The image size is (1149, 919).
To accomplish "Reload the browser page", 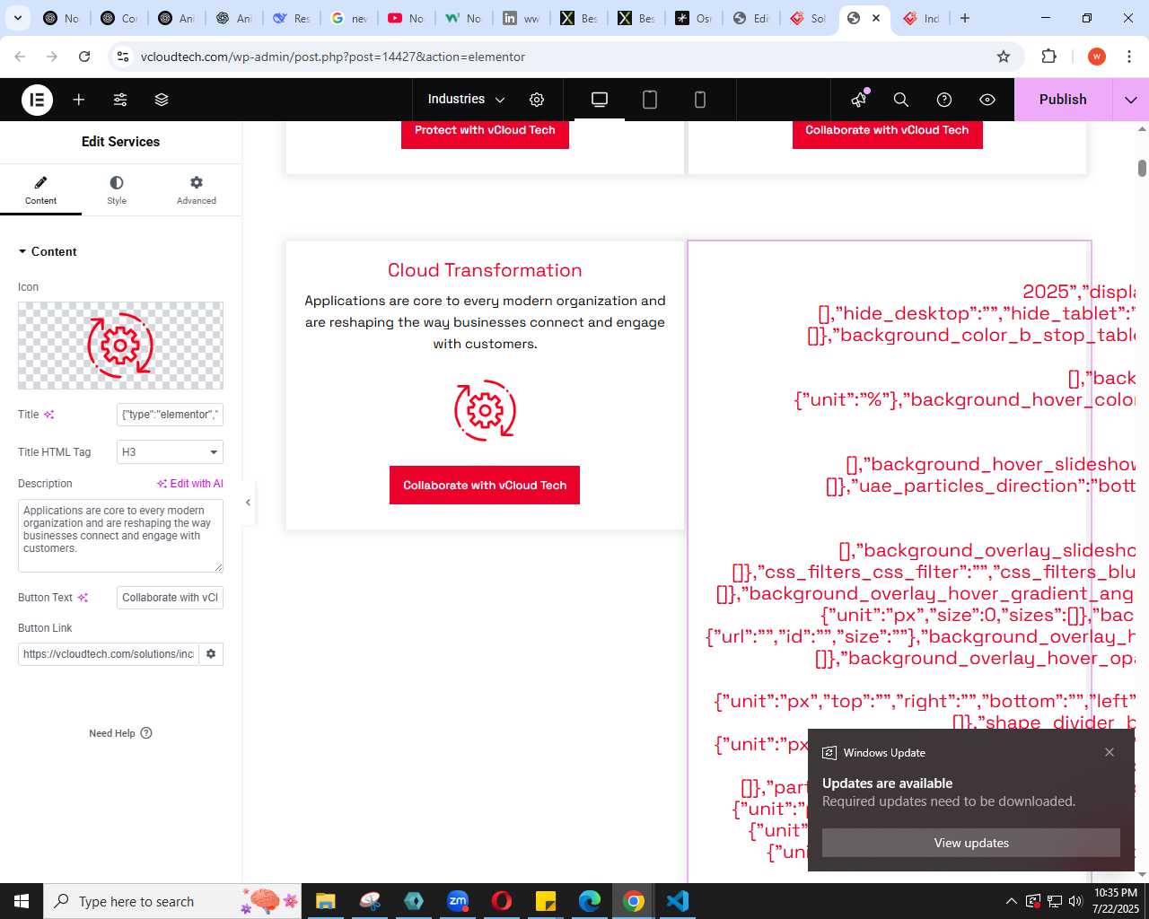I will tap(84, 57).
